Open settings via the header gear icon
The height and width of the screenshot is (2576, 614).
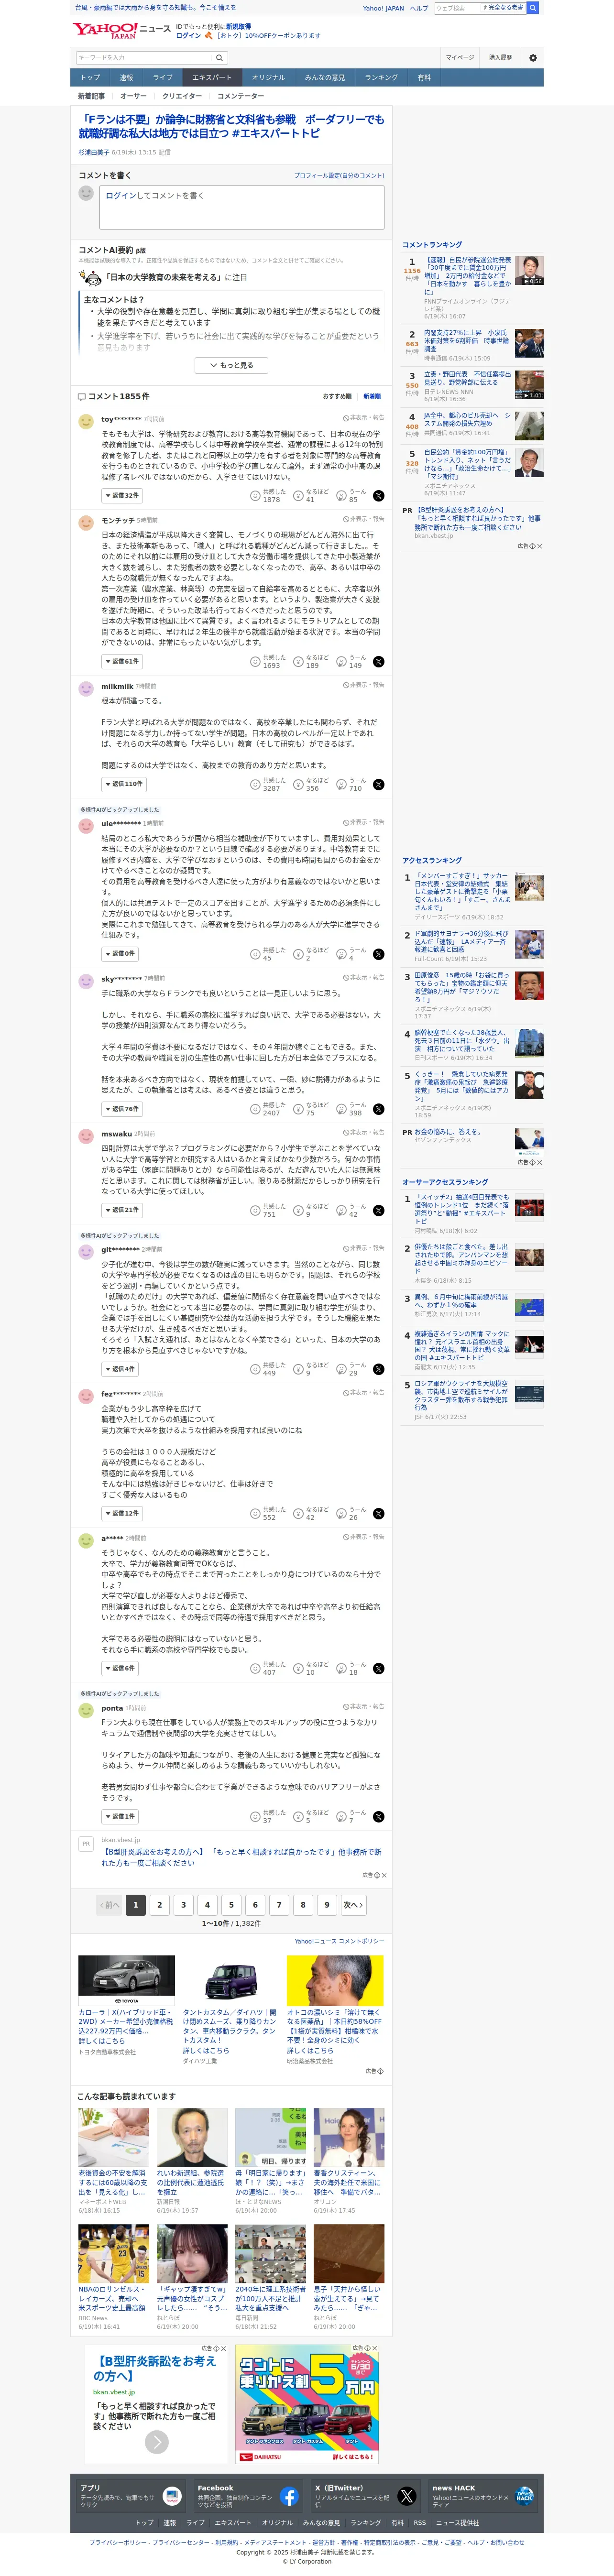click(x=532, y=58)
